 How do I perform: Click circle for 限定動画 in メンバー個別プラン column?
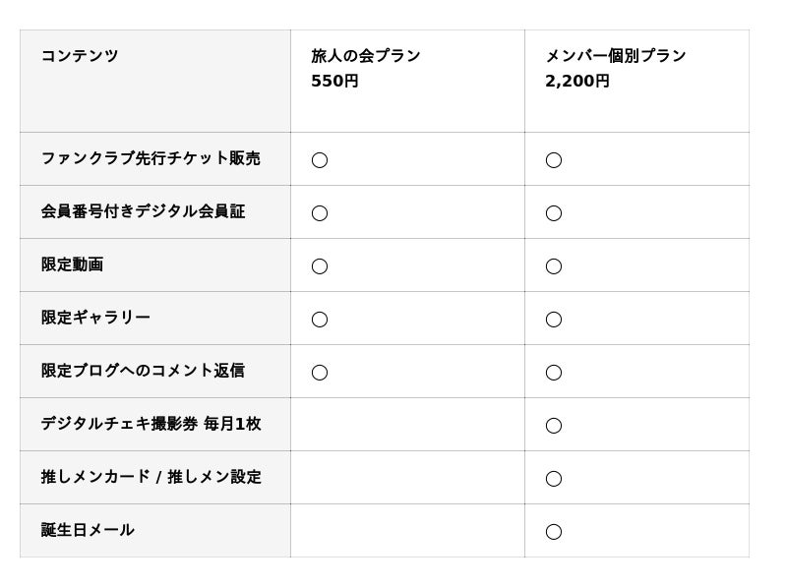554,265
